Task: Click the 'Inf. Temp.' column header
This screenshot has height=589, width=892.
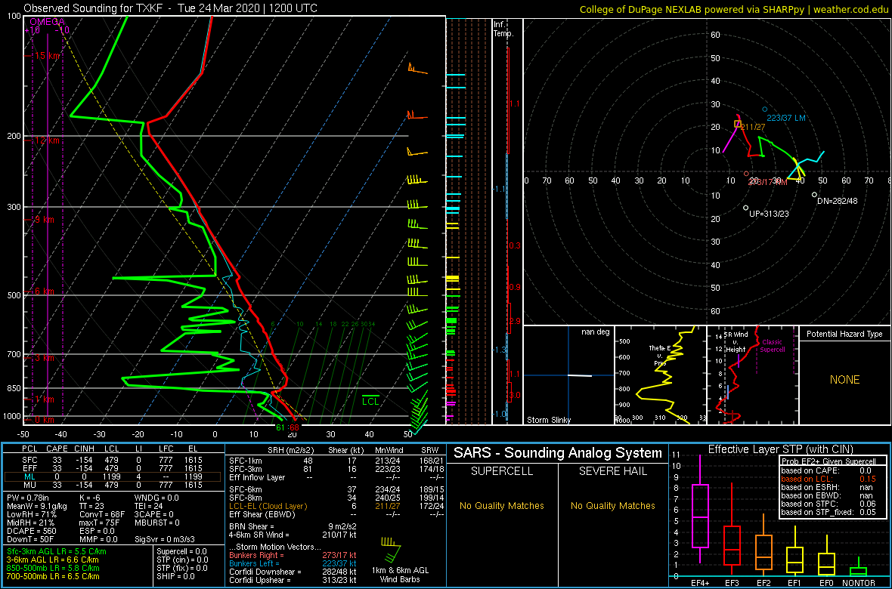Action: (504, 29)
